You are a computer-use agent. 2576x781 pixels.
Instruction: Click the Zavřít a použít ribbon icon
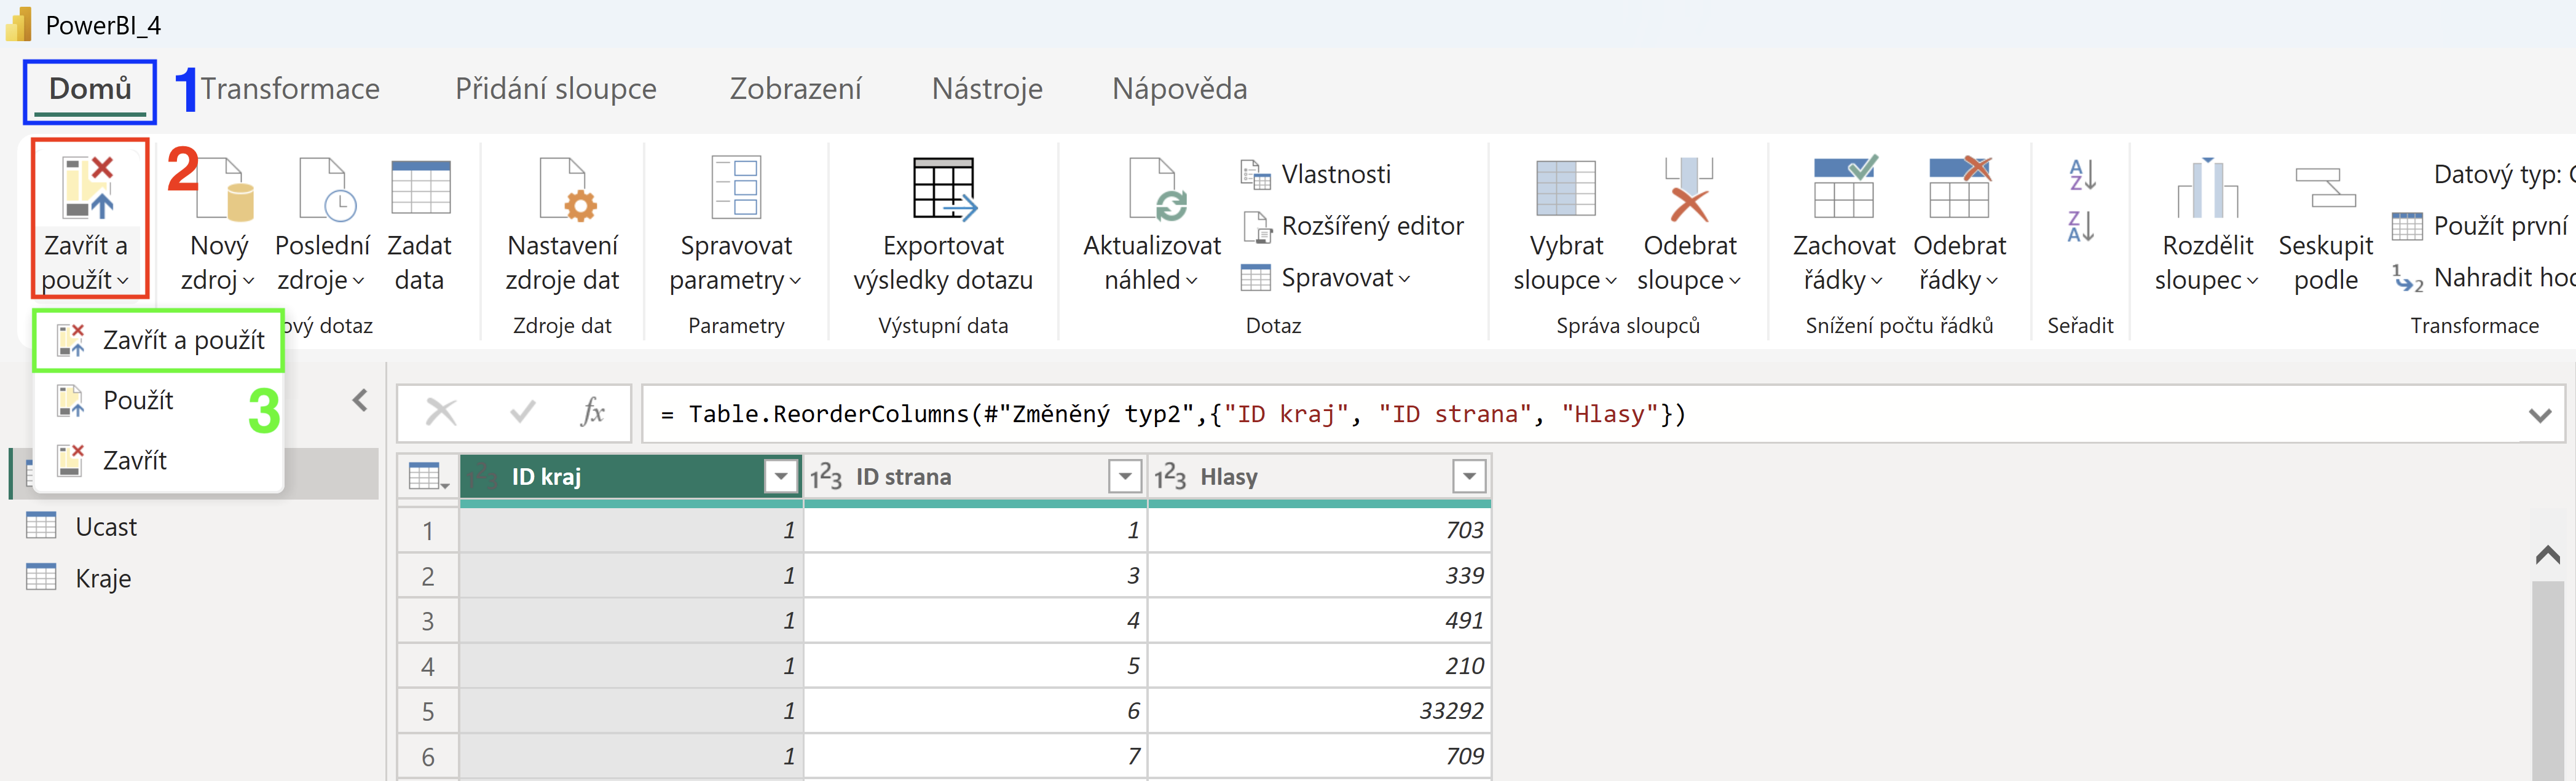click(88, 188)
